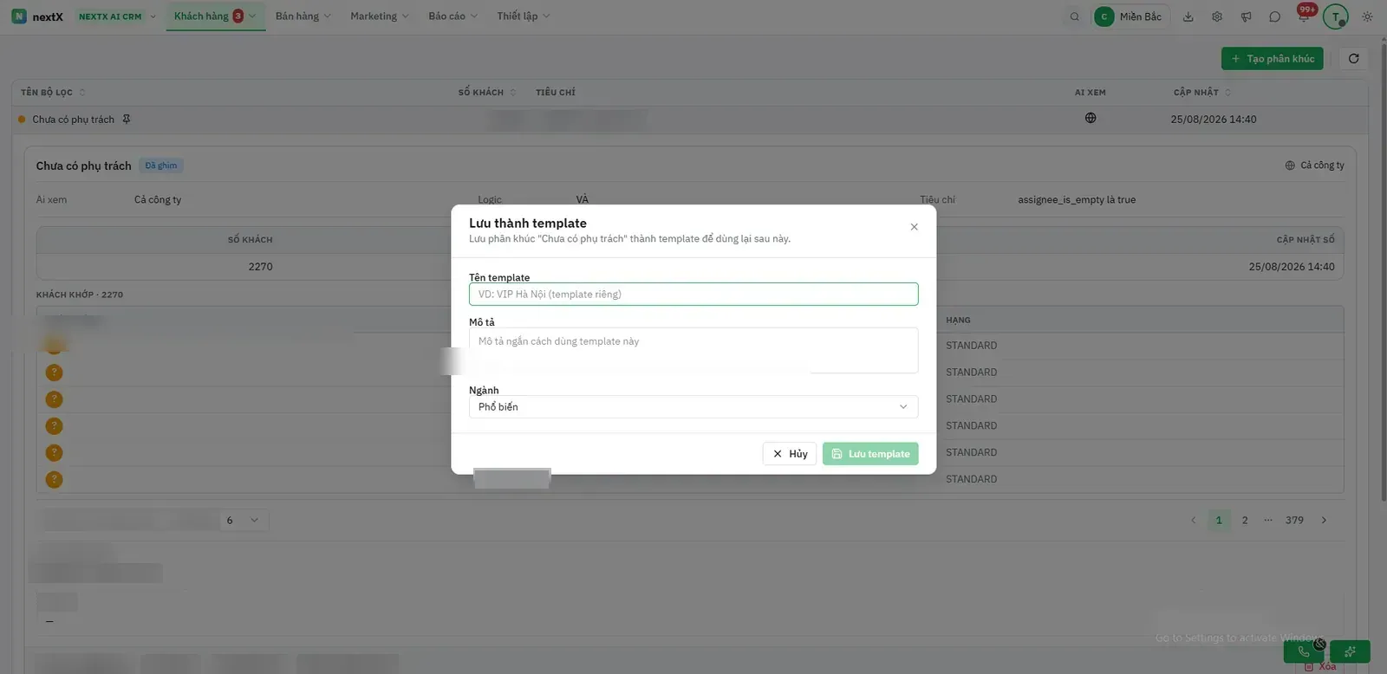
Task: Toggle the light theme sun icon
Action: pos(1367,16)
